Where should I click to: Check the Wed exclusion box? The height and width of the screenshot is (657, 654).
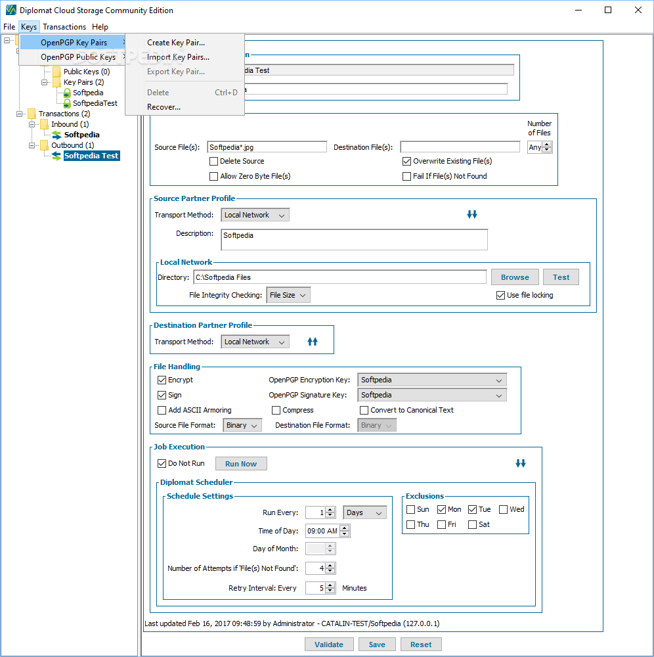[x=503, y=509]
